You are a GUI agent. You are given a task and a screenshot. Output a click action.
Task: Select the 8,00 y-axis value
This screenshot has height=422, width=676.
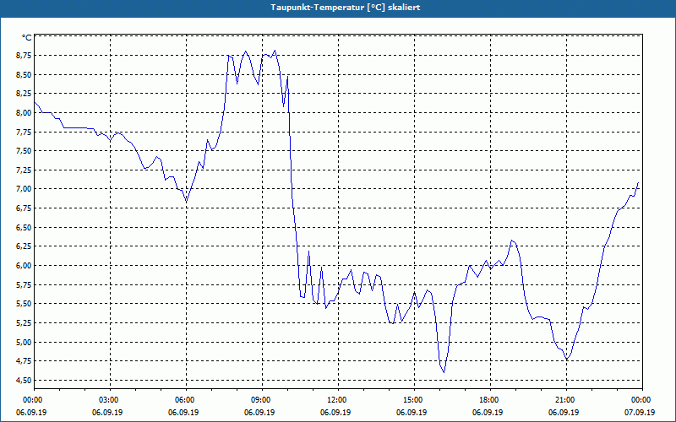(x=24, y=113)
